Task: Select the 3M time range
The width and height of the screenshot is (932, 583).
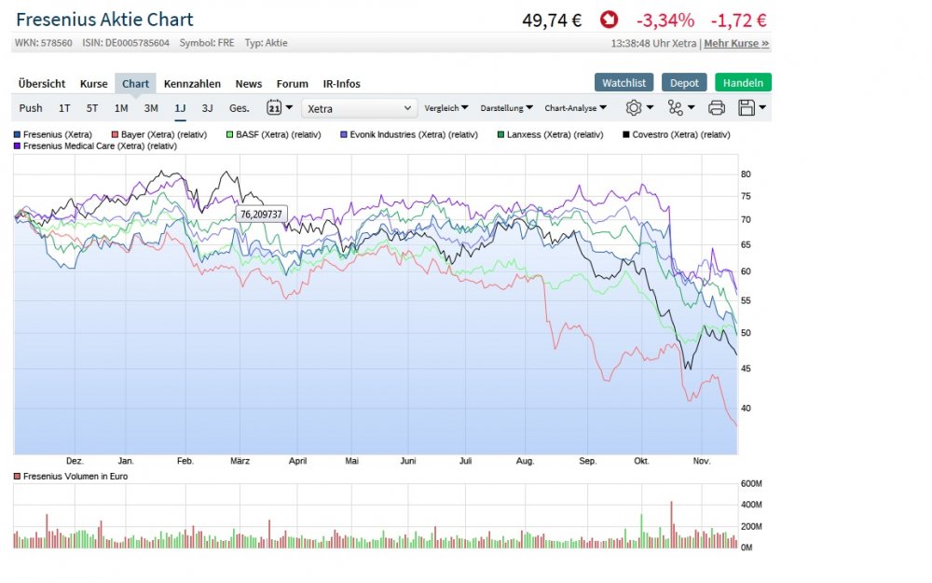Action: (151, 108)
